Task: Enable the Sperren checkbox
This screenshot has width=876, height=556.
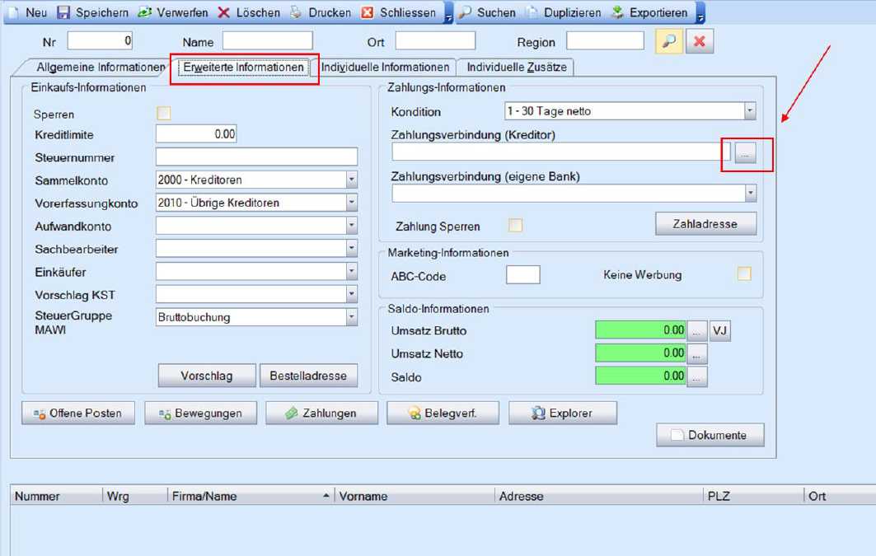Action: click(x=164, y=114)
